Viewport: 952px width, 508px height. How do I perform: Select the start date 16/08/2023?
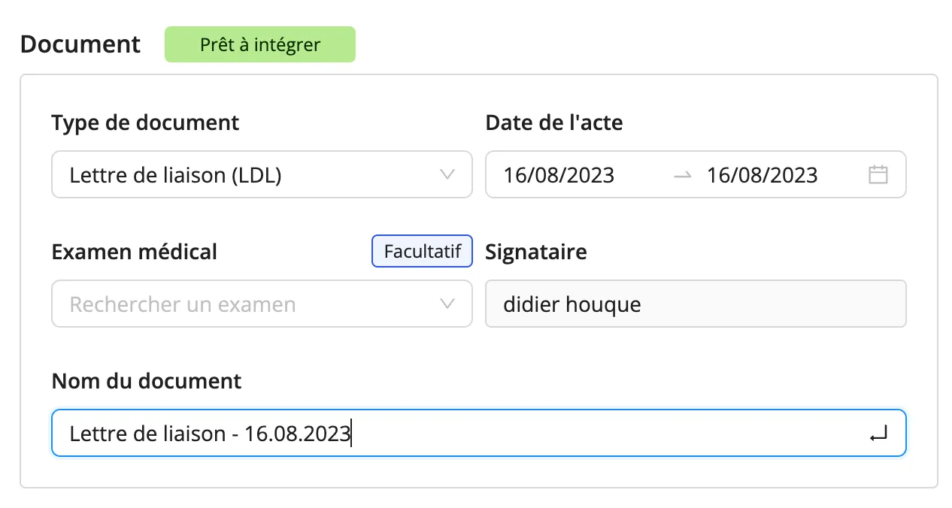559,175
